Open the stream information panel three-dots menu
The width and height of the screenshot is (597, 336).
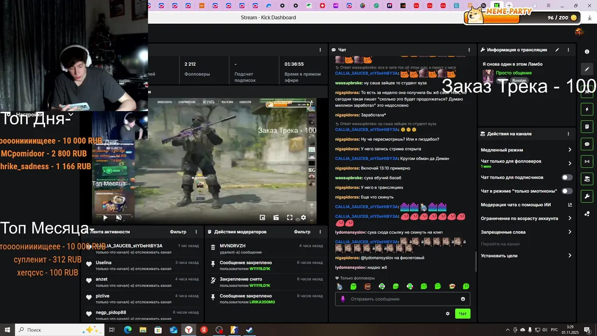click(568, 50)
